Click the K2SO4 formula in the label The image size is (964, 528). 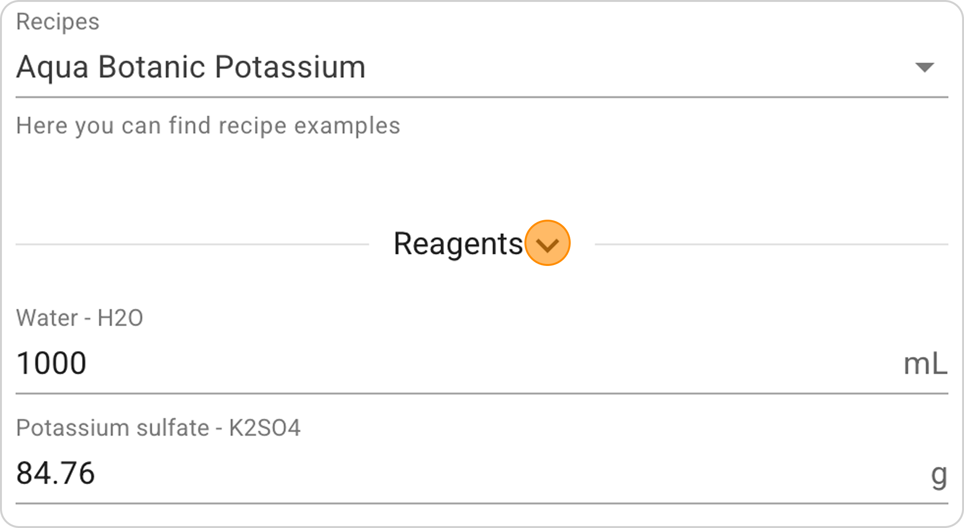265,428
